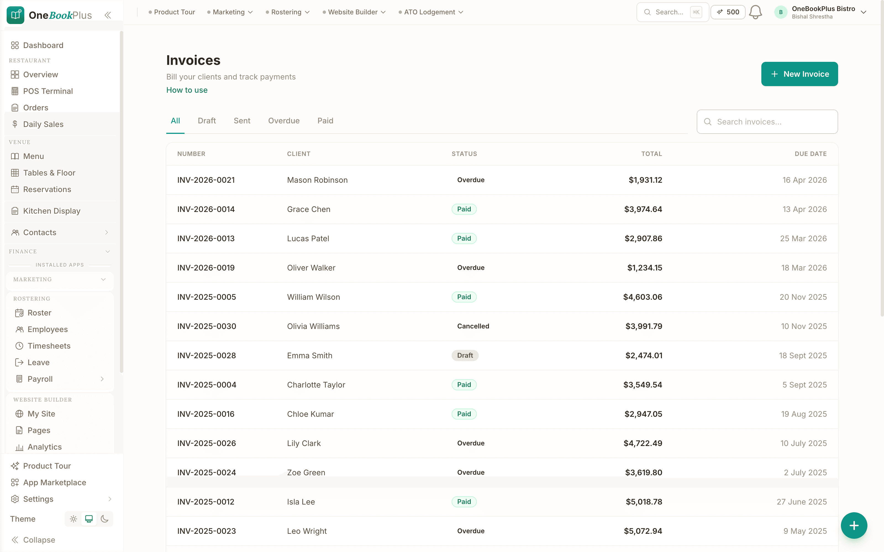Open the Roster page
This screenshot has width=884, height=552.
pos(60,313)
